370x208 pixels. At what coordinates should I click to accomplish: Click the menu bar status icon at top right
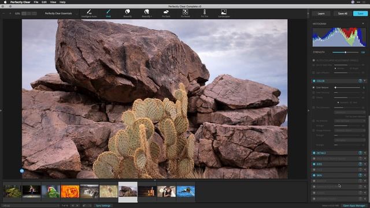[353, 2]
